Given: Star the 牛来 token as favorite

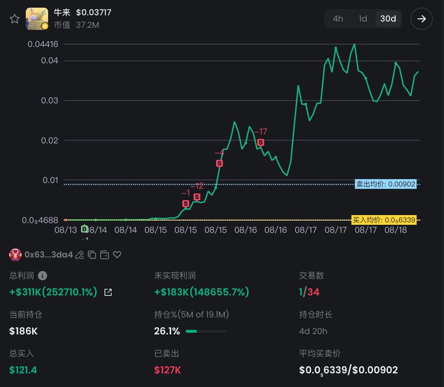Looking at the screenshot, I should (14, 19).
